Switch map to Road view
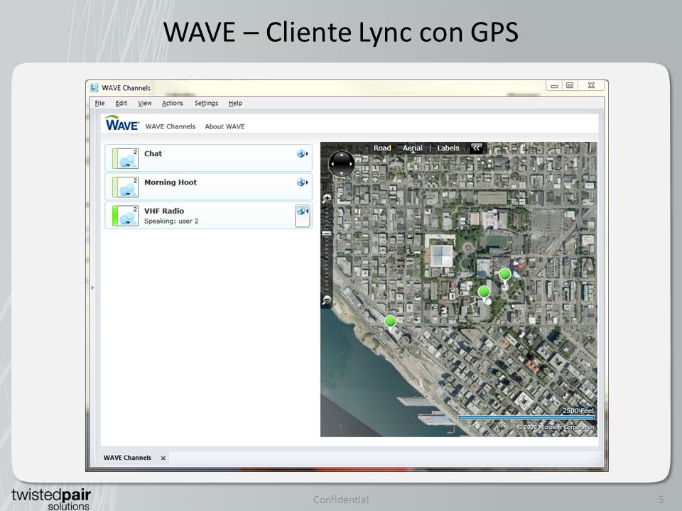The height and width of the screenshot is (511, 682). 382,148
